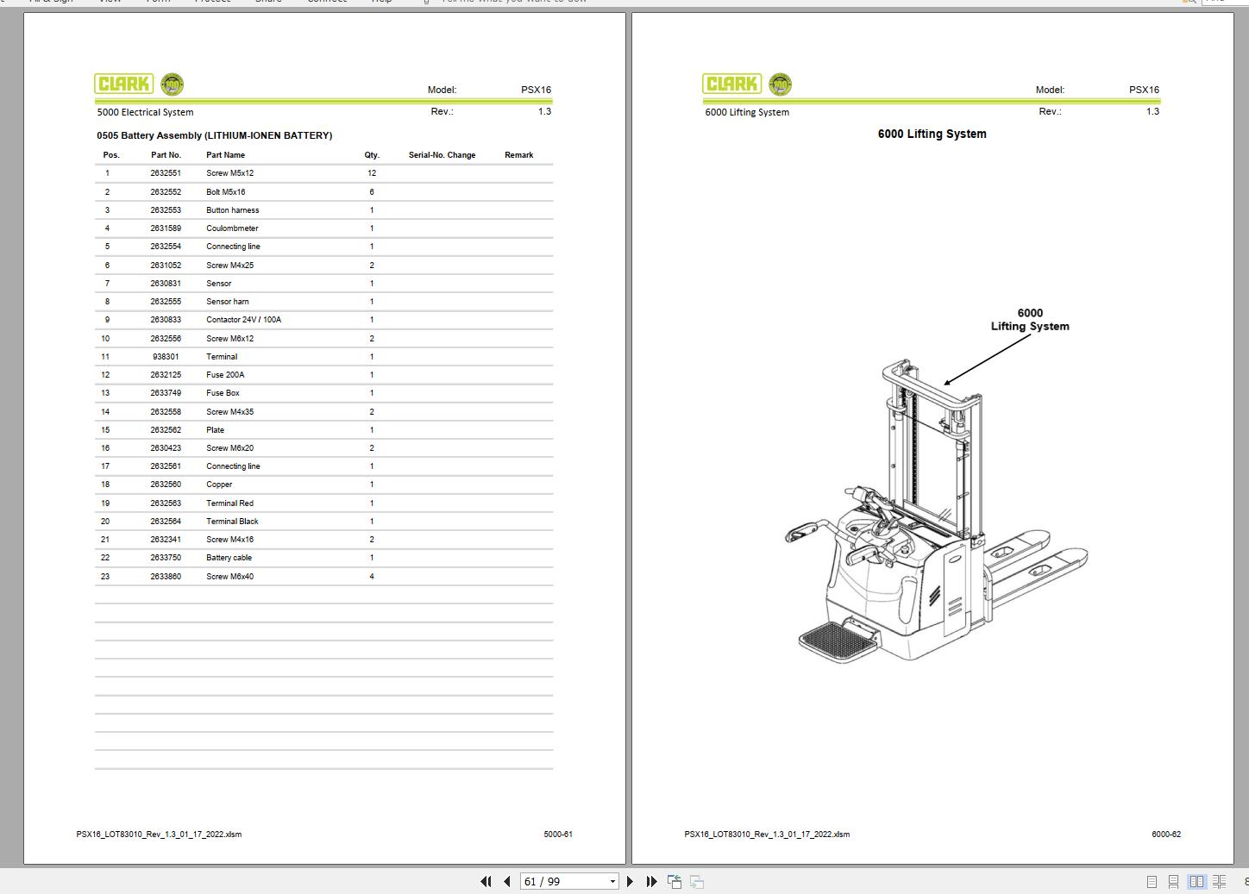The height and width of the screenshot is (894, 1249).
Task: Select the 'Terminal Red' part name
Action: pos(229,503)
